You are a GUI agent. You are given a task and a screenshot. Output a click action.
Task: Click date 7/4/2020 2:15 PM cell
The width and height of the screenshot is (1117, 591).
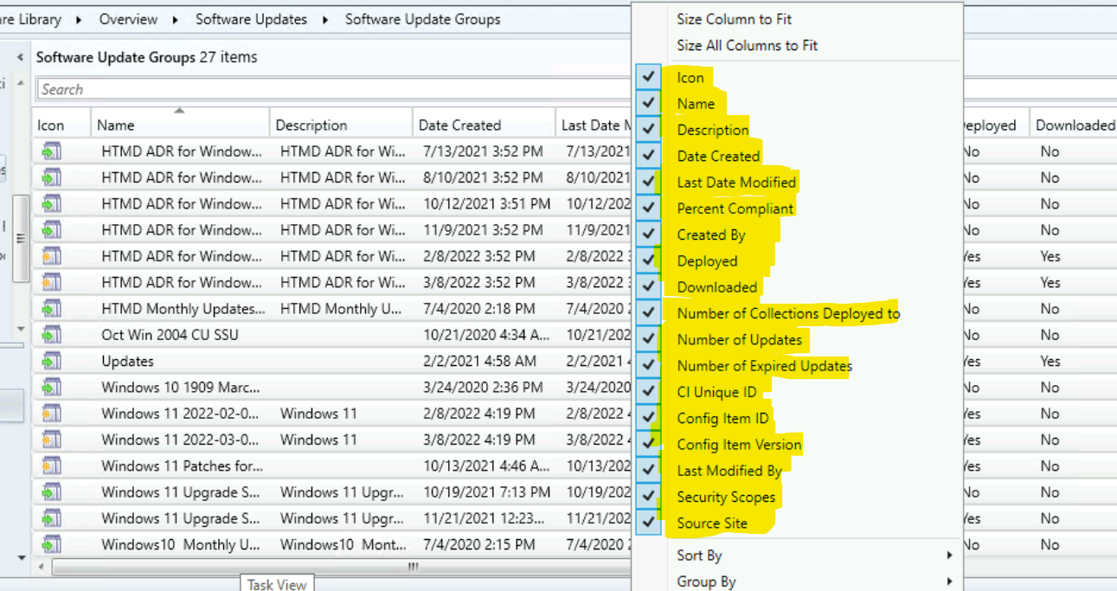coord(479,544)
